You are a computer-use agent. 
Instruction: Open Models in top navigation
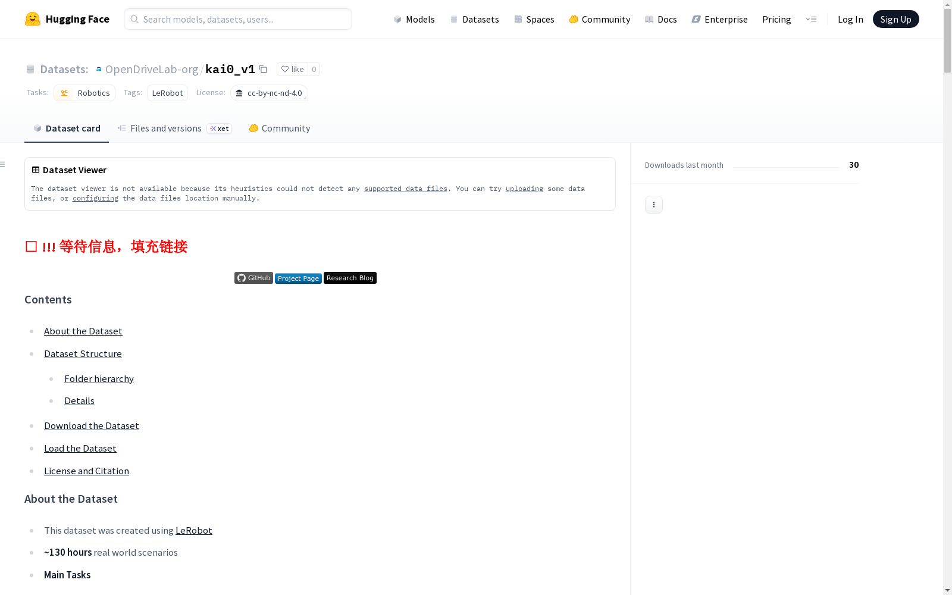(414, 19)
